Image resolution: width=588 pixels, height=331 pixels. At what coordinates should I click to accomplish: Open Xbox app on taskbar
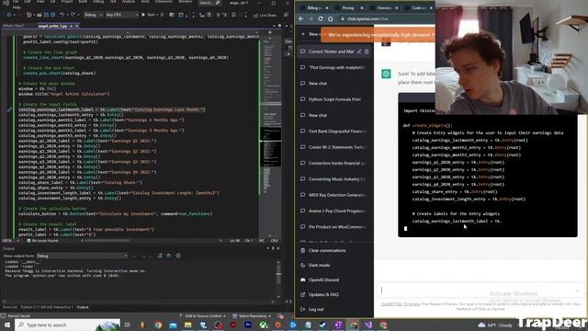coord(264,325)
